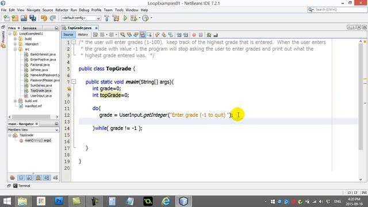Click the Build Project hammer icon

[107, 18]
